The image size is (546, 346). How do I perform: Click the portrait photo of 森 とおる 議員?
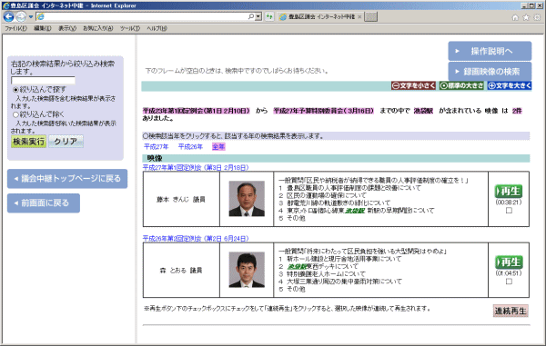(247, 270)
